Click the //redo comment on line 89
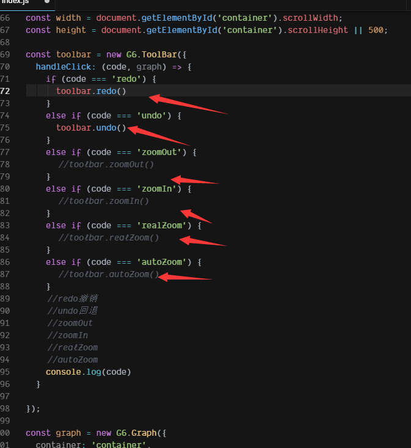 [73, 298]
